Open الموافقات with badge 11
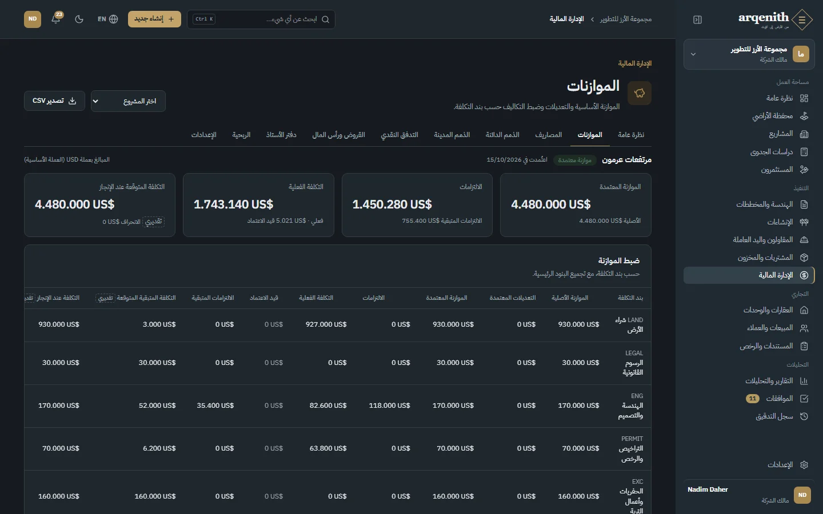 (749, 399)
